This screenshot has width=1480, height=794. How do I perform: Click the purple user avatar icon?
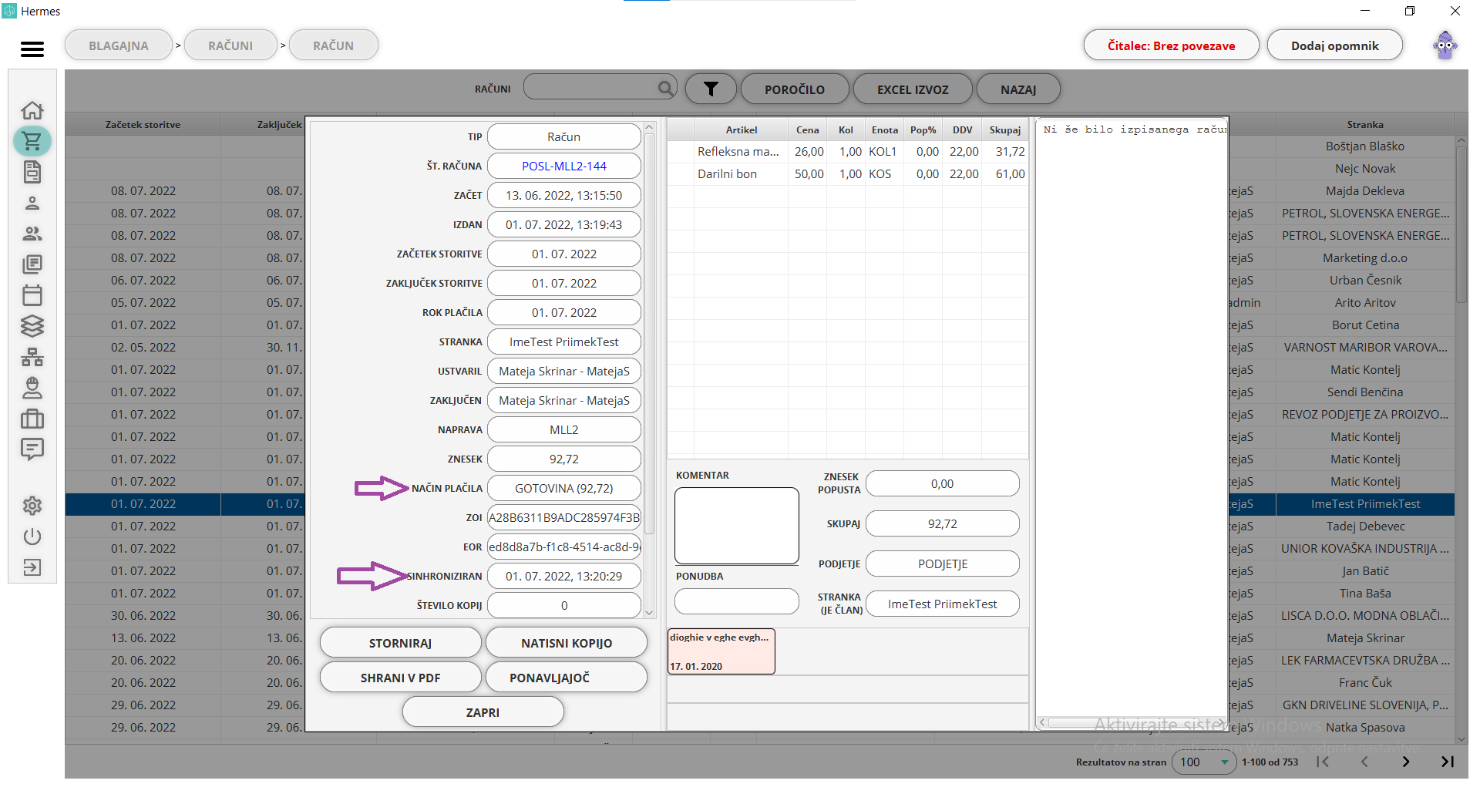1445,45
